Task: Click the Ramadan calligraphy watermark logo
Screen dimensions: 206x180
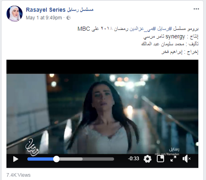Action: click(x=32, y=147)
